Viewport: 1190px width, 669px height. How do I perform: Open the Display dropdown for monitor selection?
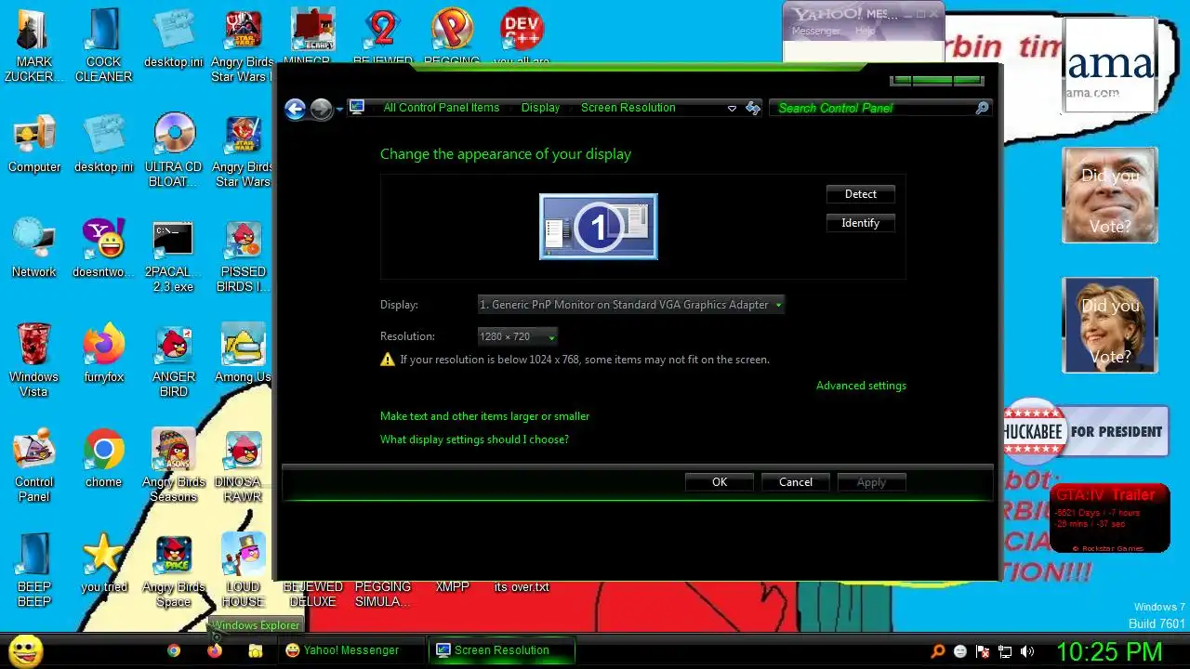coord(630,305)
